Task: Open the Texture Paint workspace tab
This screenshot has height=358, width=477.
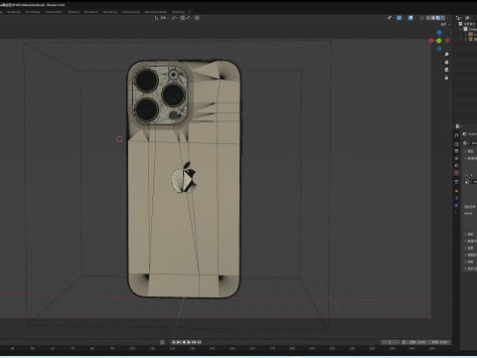Action: click(54, 12)
